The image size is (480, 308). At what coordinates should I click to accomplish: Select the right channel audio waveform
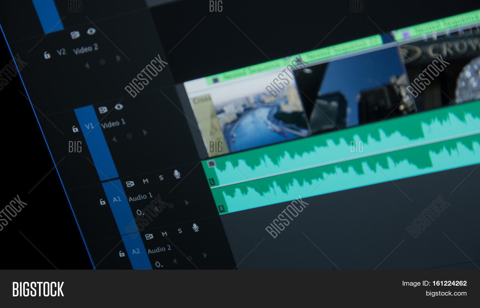[349, 174]
